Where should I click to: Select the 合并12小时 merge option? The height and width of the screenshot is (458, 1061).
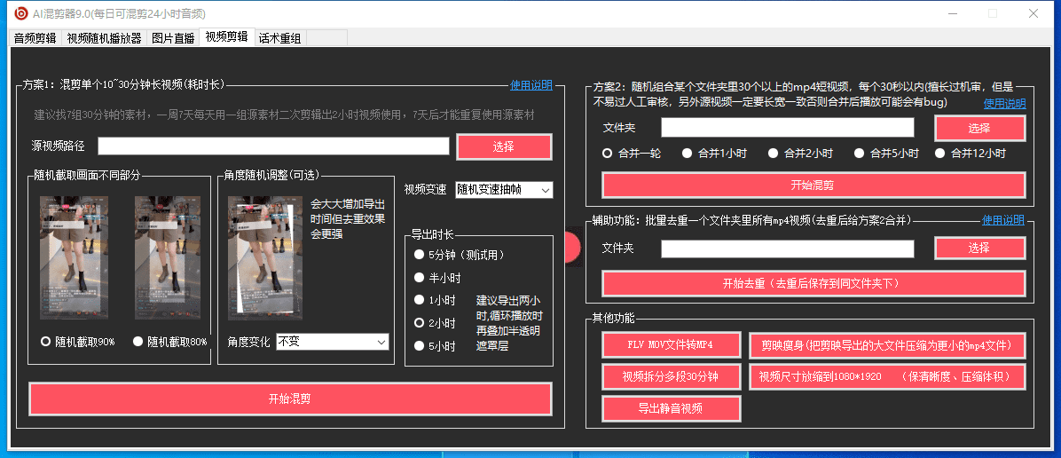940,153
